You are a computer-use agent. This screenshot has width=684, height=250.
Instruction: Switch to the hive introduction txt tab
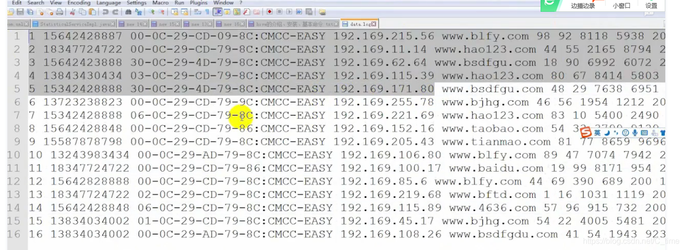pos(293,24)
